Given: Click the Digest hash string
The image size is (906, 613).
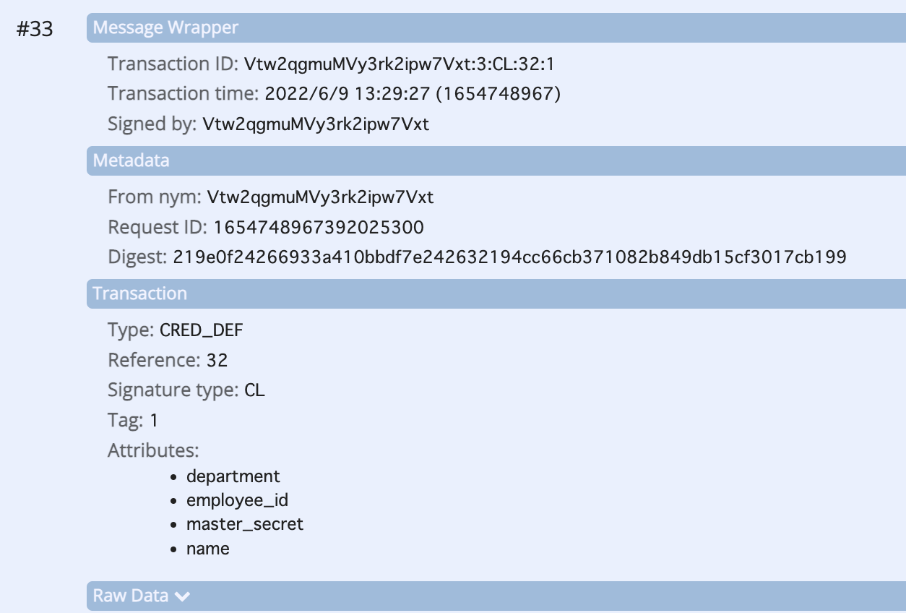Looking at the screenshot, I should coord(510,257).
